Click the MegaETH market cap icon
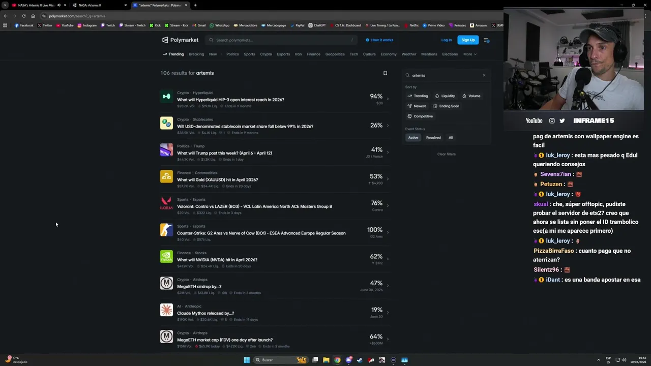Screen dimensions: 651x366 166,337
